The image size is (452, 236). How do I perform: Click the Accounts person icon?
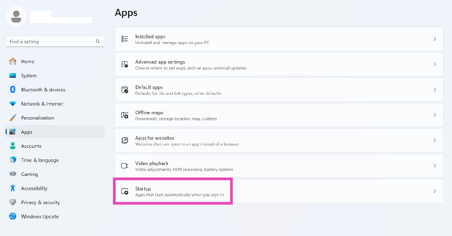[13, 146]
